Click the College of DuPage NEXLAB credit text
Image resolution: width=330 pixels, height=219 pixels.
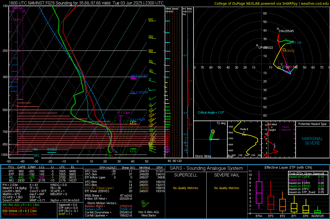(x=271, y=3)
